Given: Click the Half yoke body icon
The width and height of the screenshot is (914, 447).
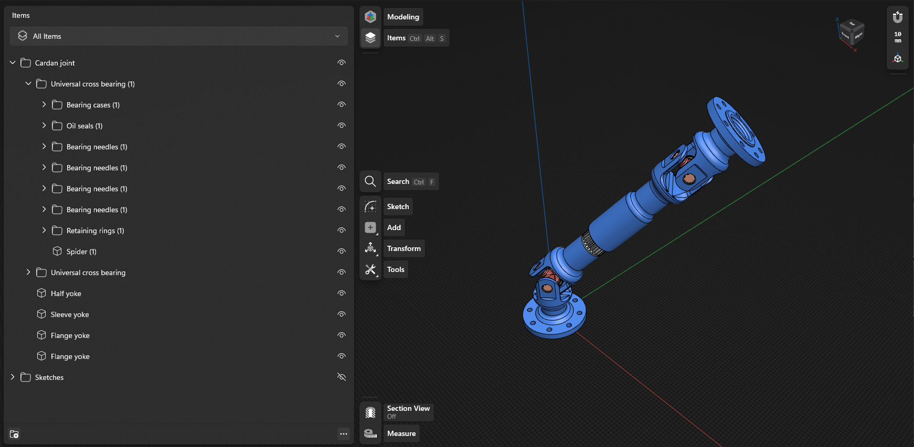Looking at the screenshot, I should point(41,293).
